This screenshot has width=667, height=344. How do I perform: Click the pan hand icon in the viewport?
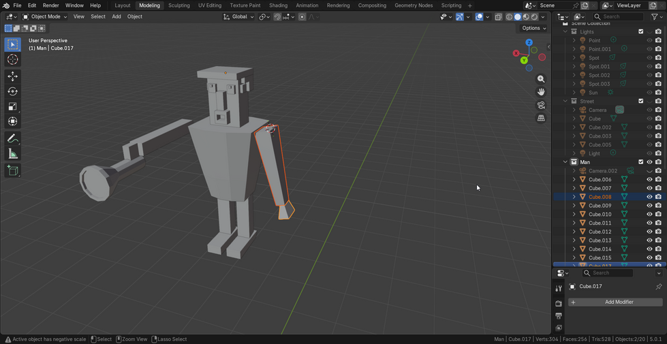click(x=541, y=92)
